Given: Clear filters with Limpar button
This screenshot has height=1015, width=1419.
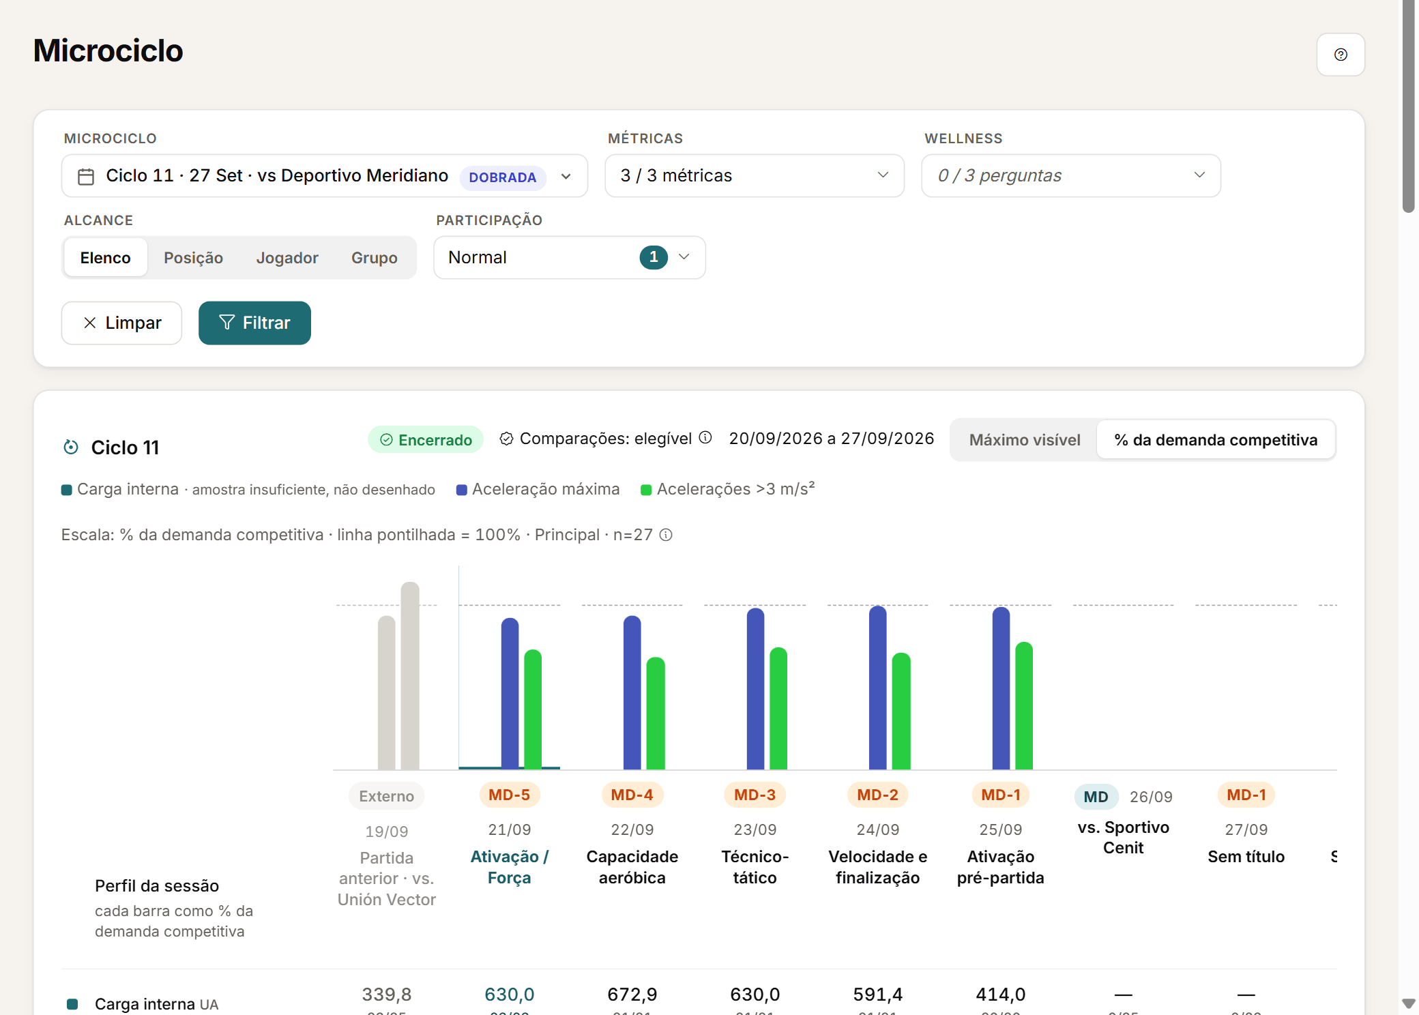Looking at the screenshot, I should click(121, 323).
